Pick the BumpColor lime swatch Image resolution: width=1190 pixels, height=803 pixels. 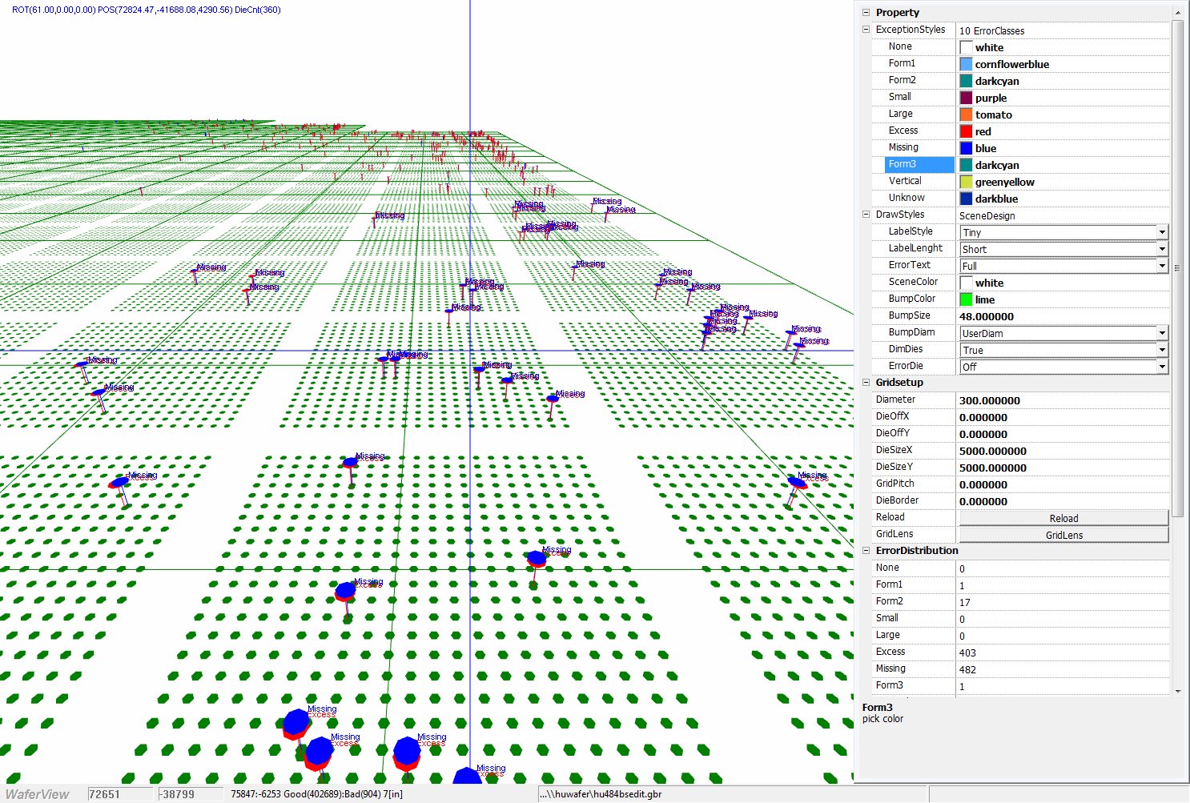[966, 299]
